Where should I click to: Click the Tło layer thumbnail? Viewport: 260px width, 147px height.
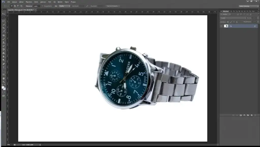pyautogui.click(x=226, y=26)
